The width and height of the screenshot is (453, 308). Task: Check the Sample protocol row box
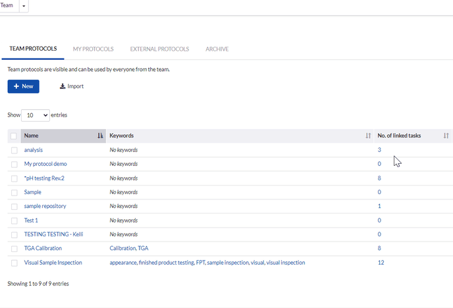pyautogui.click(x=14, y=193)
